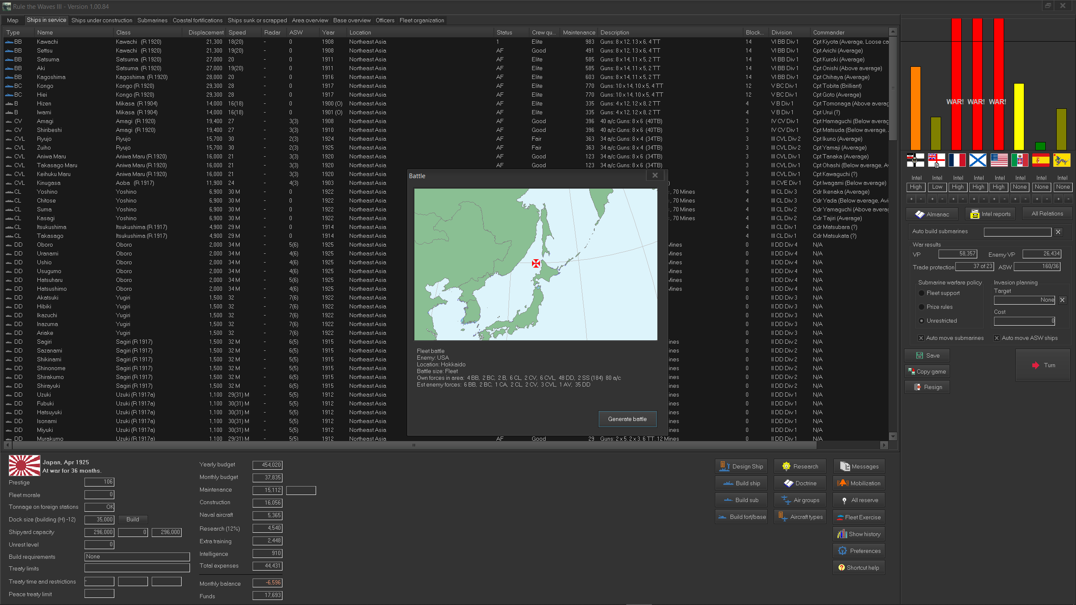Open the Research screen
The image size is (1076, 605).
(800, 466)
